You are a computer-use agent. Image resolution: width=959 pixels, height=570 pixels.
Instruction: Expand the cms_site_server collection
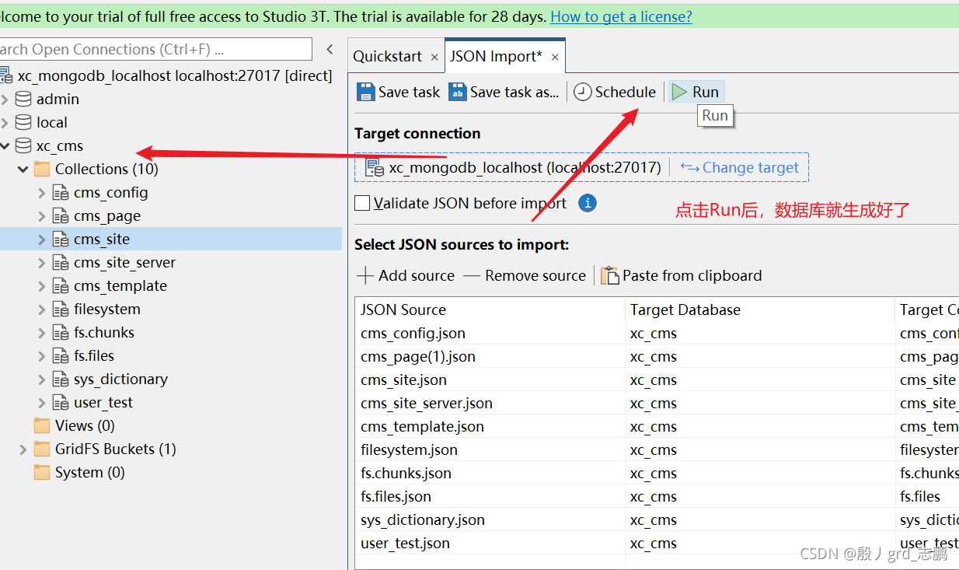click(42, 262)
